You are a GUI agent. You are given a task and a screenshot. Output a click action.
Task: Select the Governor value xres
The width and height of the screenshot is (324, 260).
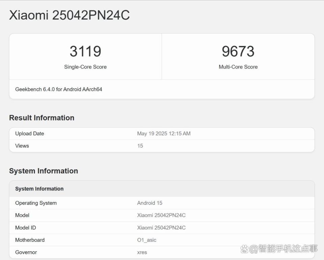pyautogui.click(x=142, y=252)
